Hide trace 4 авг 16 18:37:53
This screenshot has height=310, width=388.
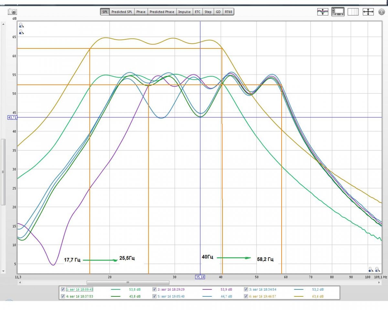tap(63, 296)
